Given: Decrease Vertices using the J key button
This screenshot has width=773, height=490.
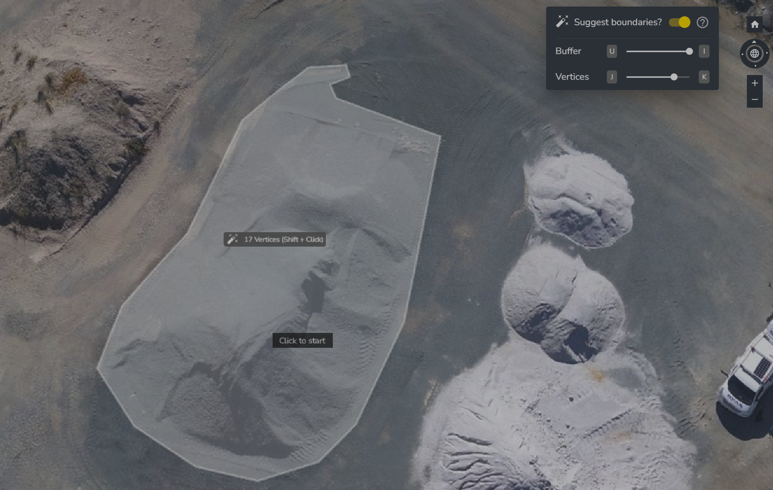Looking at the screenshot, I should [611, 77].
